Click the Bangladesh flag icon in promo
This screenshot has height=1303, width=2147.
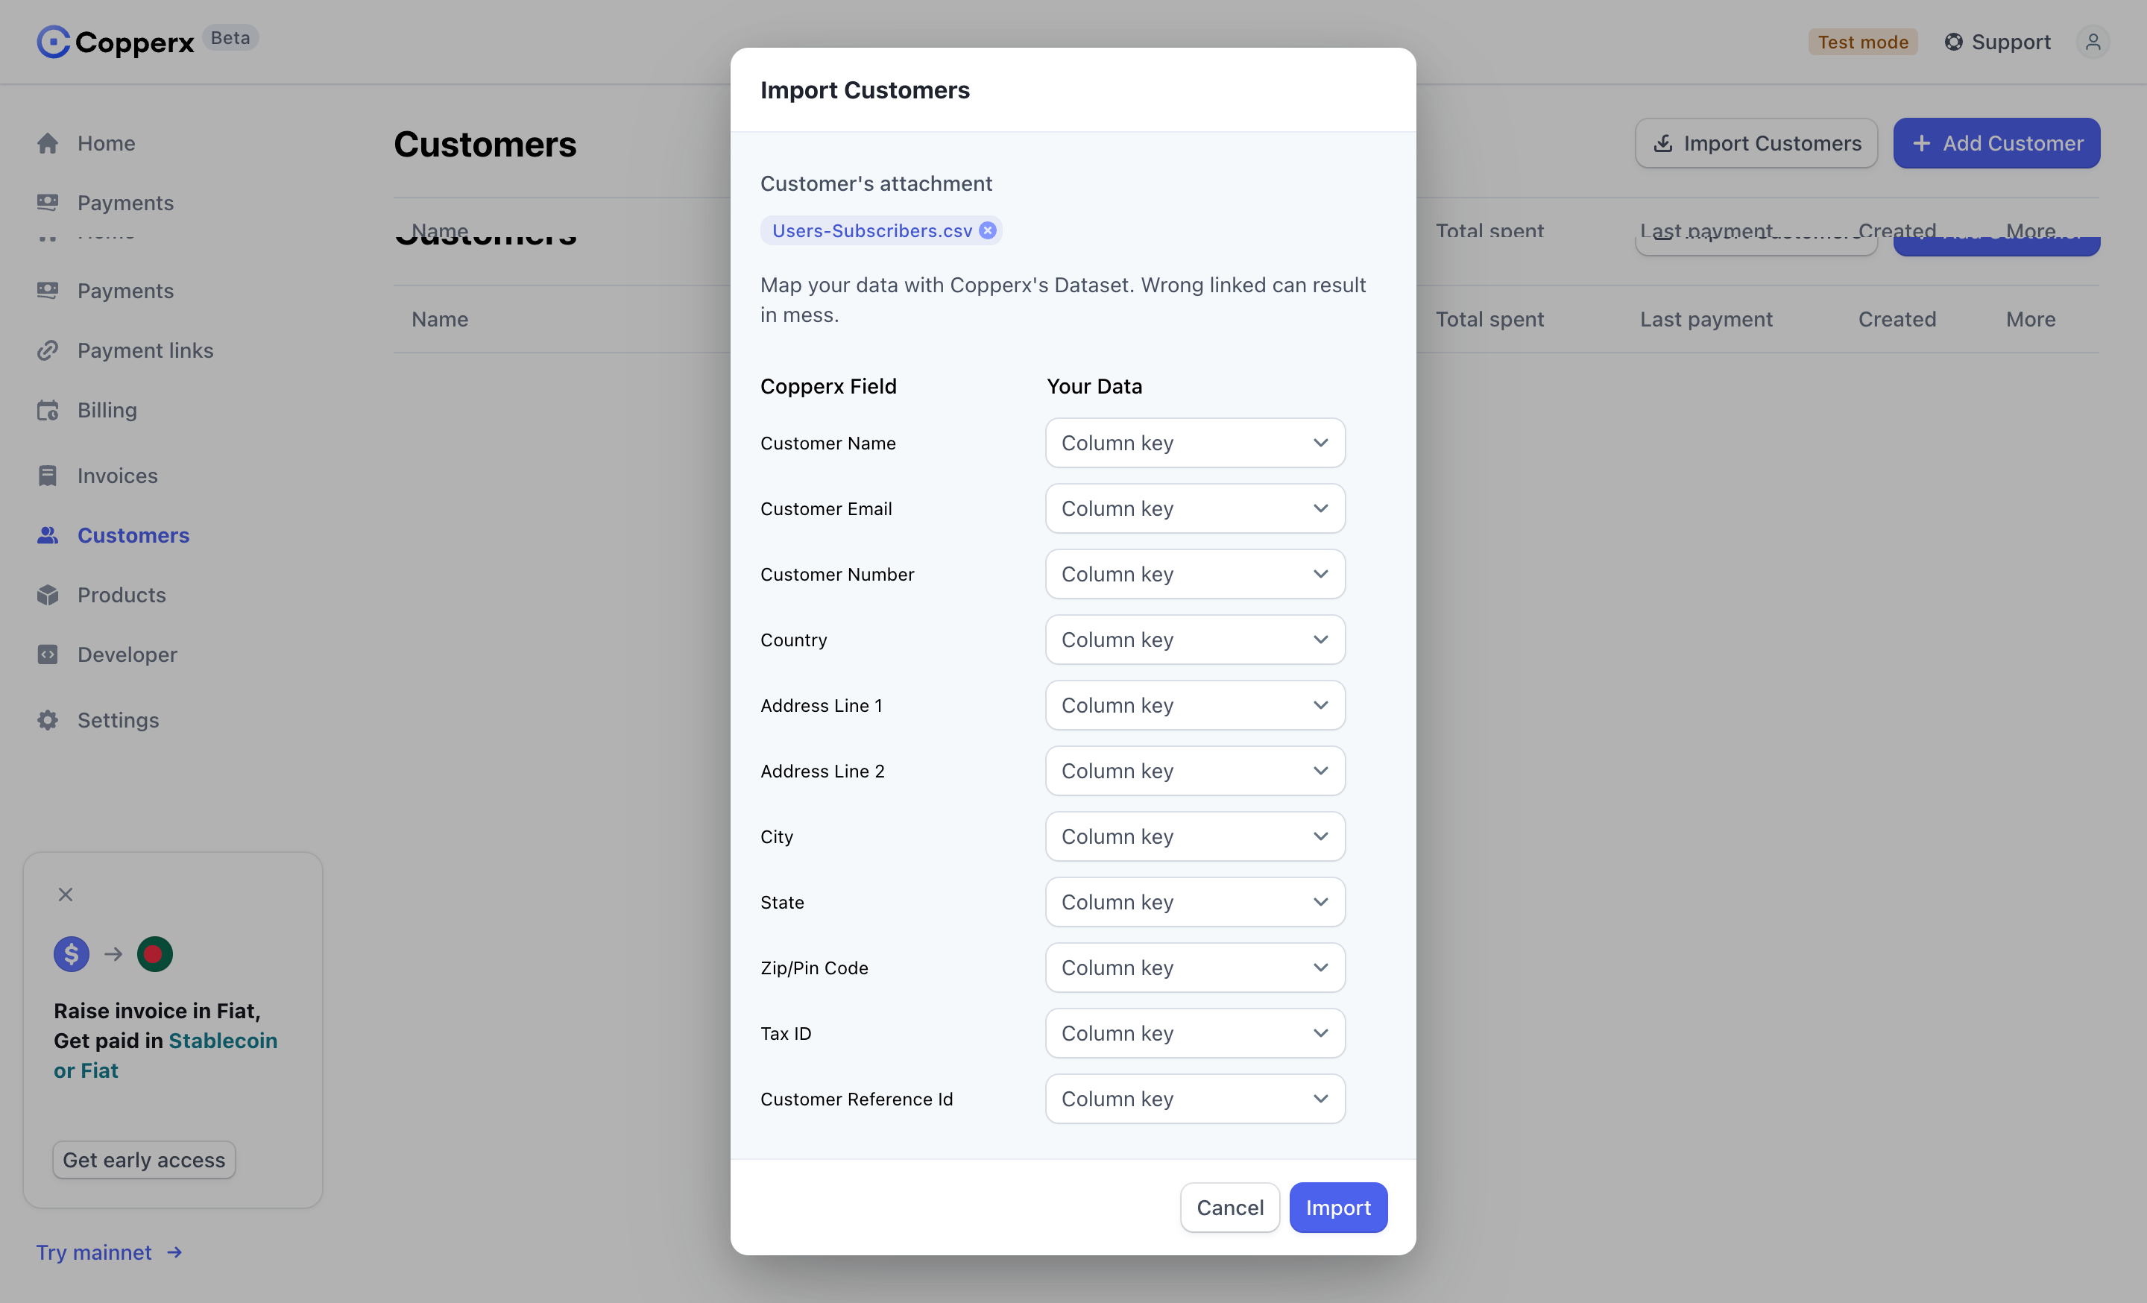(x=154, y=953)
